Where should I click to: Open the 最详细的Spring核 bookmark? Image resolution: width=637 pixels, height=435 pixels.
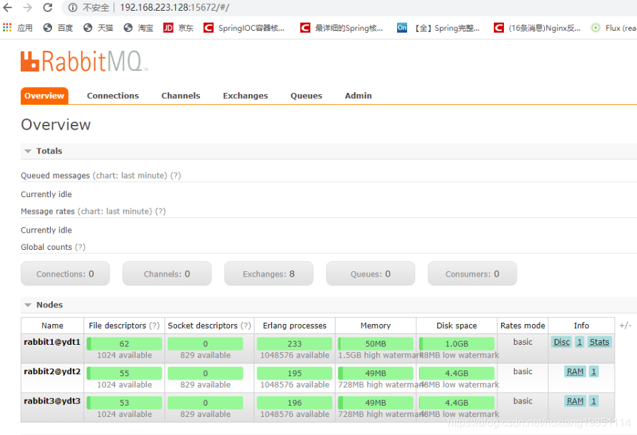(x=342, y=27)
